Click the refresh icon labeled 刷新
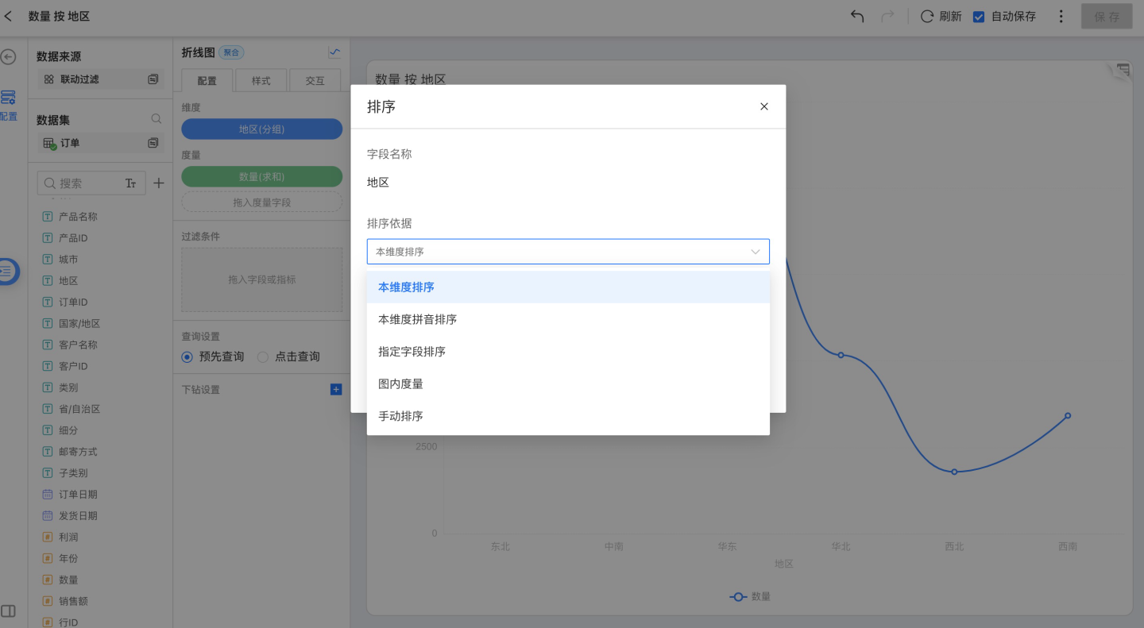The image size is (1144, 628). (x=927, y=17)
